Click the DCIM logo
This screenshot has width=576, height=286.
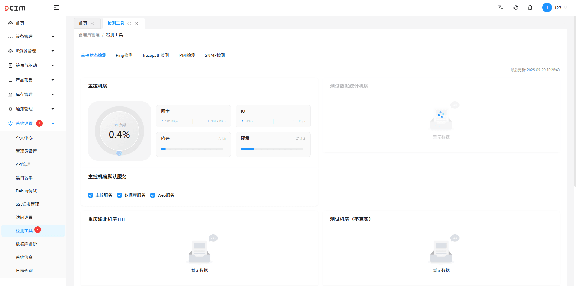15,8
